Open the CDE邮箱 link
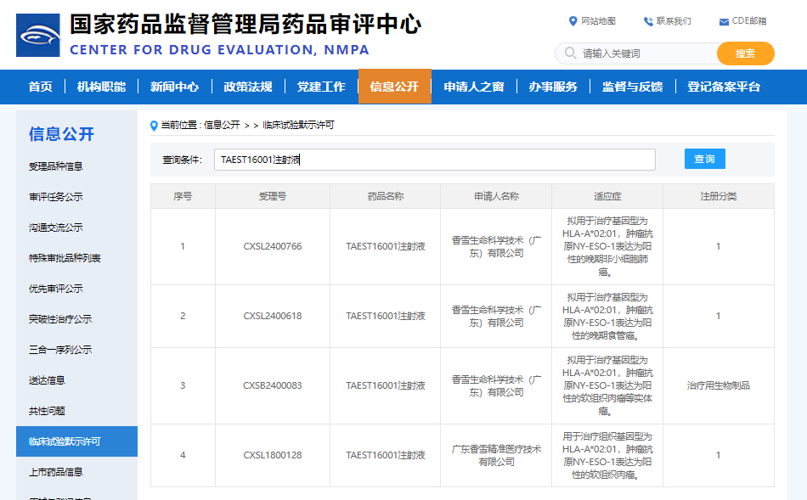 click(749, 21)
